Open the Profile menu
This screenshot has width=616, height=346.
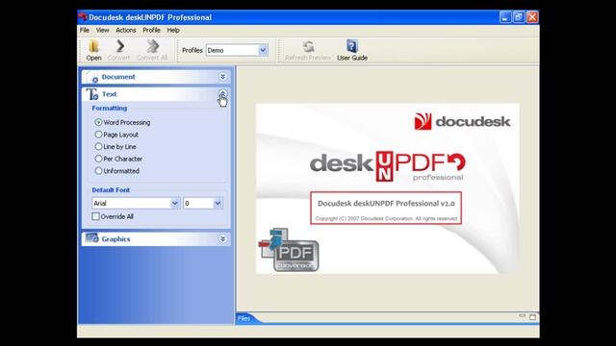coord(151,30)
